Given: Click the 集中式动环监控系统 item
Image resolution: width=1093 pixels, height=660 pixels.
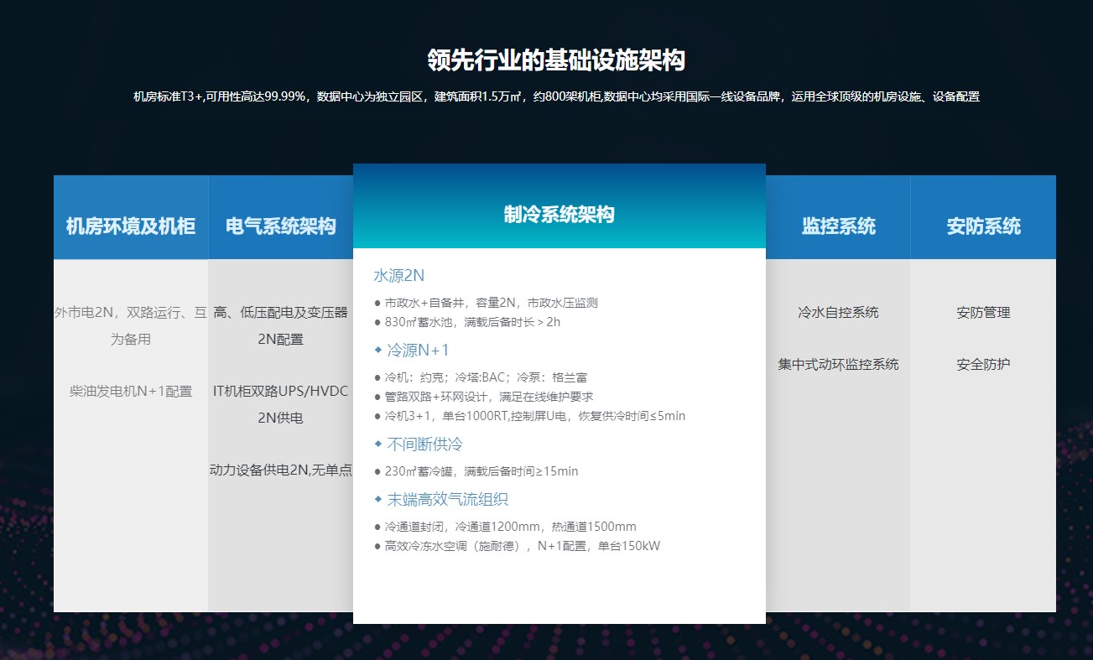Looking at the screenshot, I should coord(838,364).
